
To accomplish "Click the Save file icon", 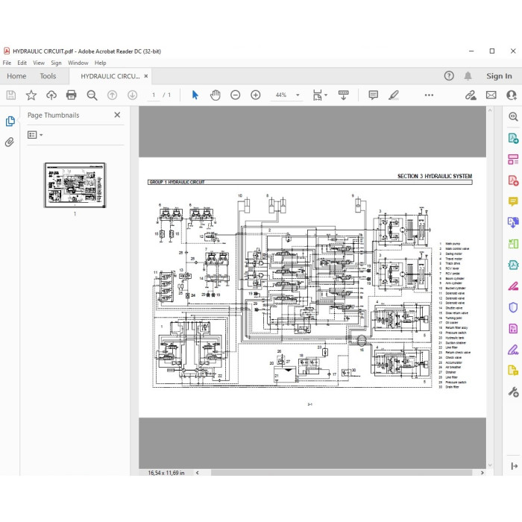I will (11, 95).
